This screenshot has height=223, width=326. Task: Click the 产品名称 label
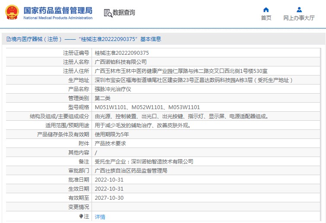tap(79, 89)
